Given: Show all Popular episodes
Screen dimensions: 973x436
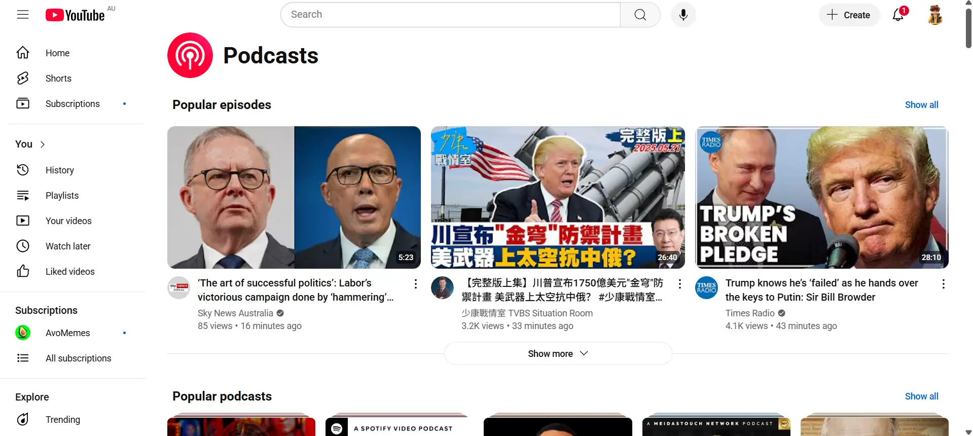Looking at the screenshot, I should (x=921, y=104).
